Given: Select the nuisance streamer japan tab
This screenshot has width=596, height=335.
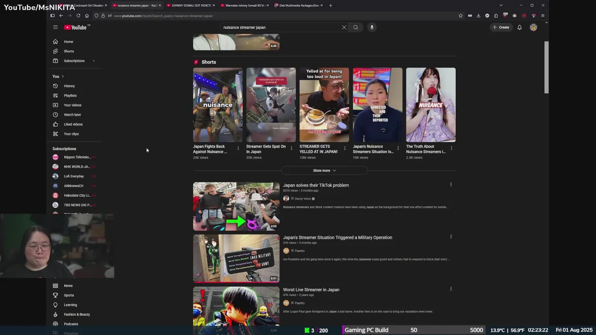Looking at the screenshot, I should click(137, 6).
